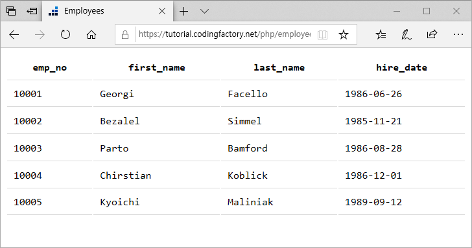Screen dimensions: 472x248
Task: Go back to previous page
Action: click(14, 34)
